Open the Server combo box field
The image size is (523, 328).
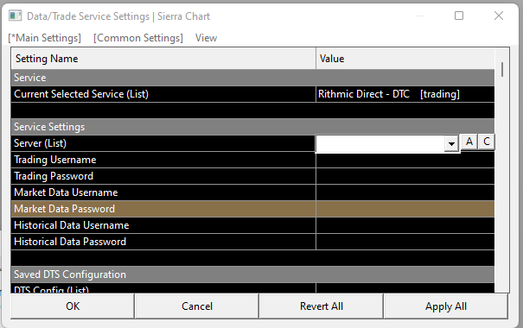pos(387,144)
